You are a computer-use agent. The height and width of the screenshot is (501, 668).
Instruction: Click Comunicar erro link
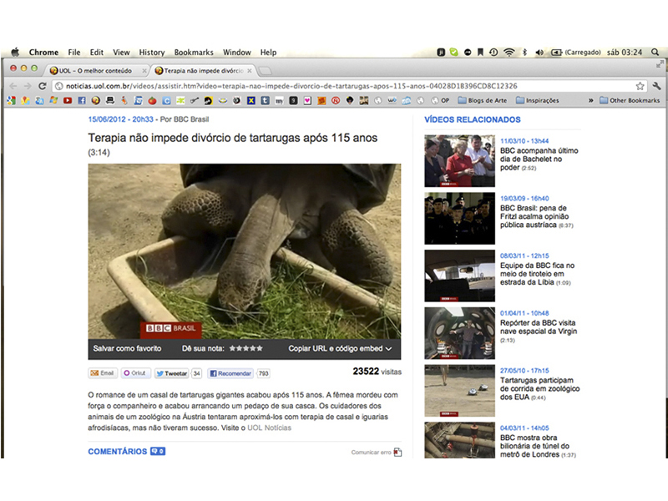377,452
